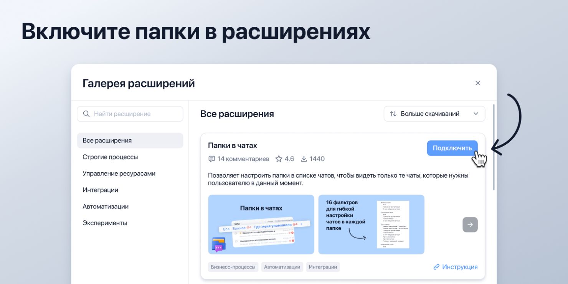The height and width of the screenshot is (284, 568).
Task: Click the search magnifier icon
Action: pos(86,114)
